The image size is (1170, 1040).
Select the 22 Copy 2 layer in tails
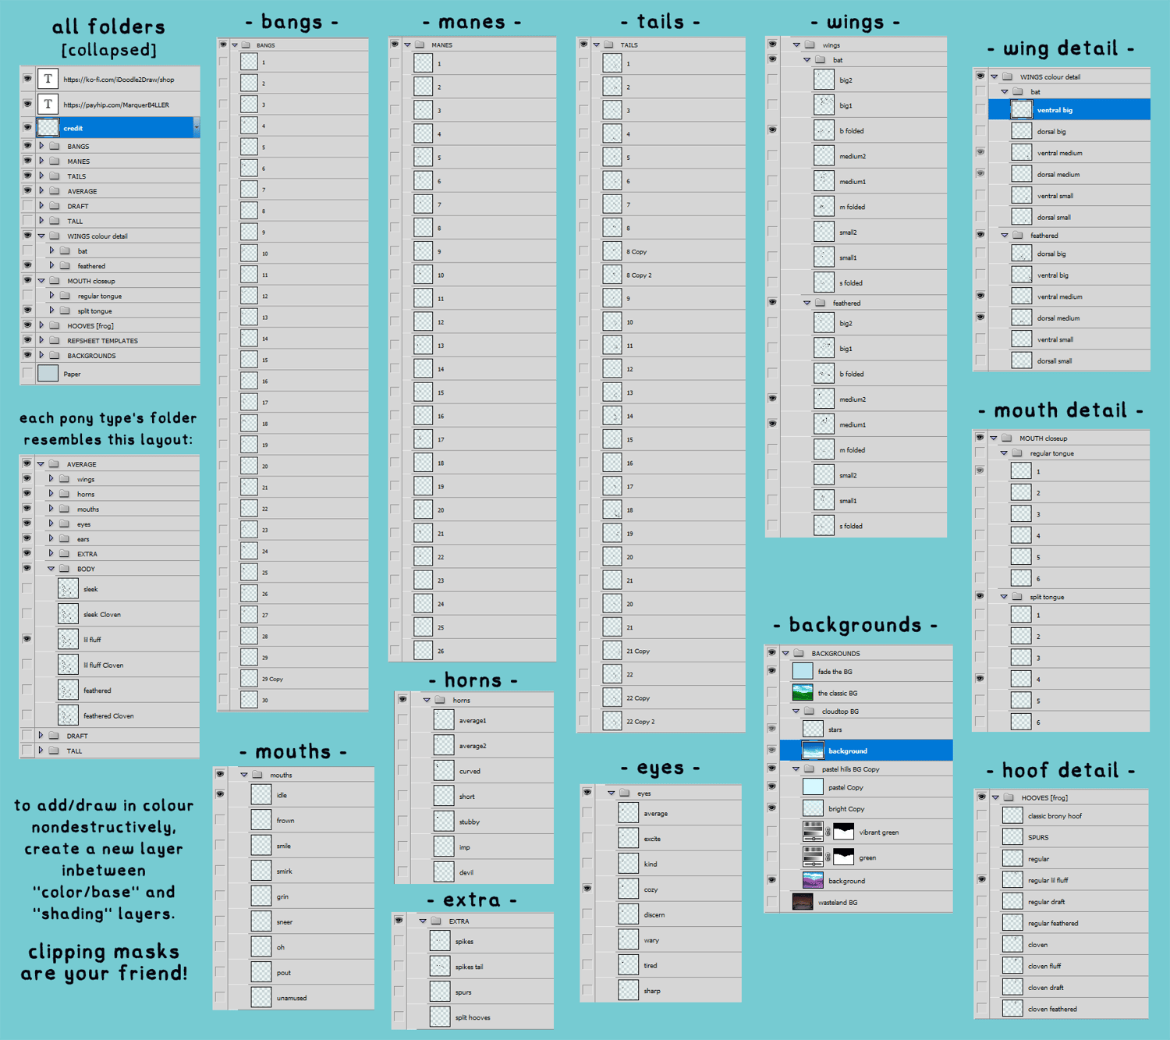coord(663,722)
